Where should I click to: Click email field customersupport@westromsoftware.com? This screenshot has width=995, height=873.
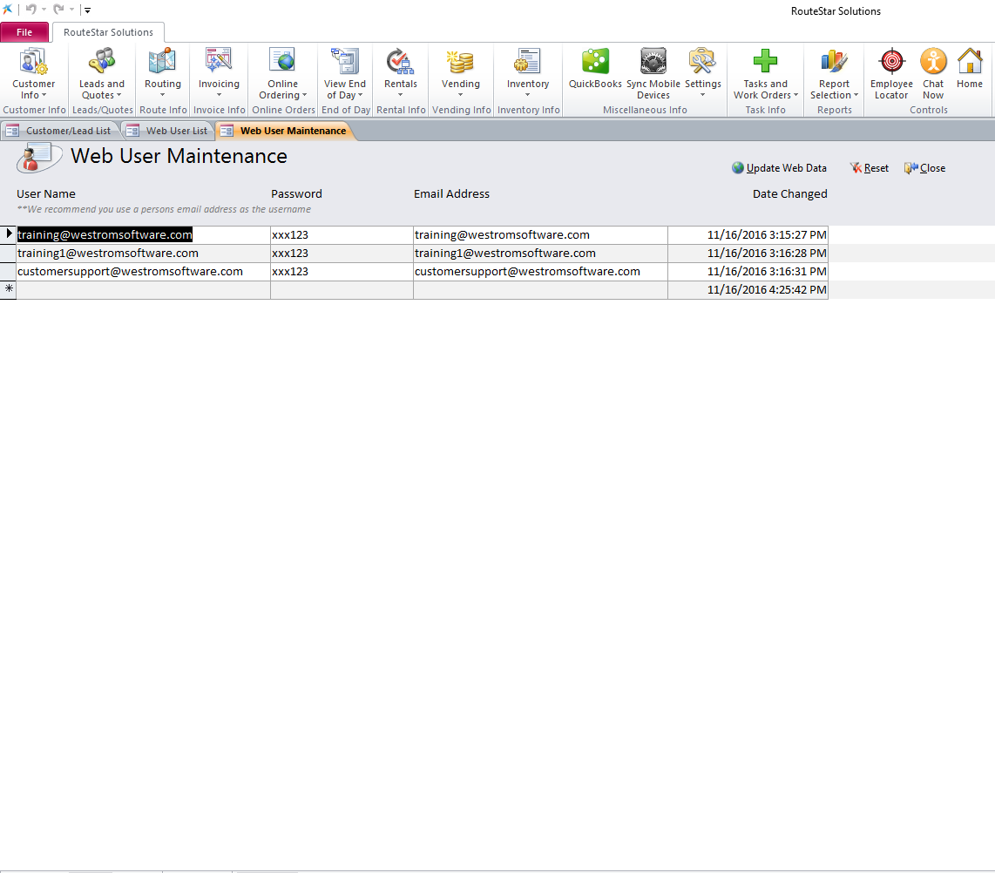(x=541, y=272)
